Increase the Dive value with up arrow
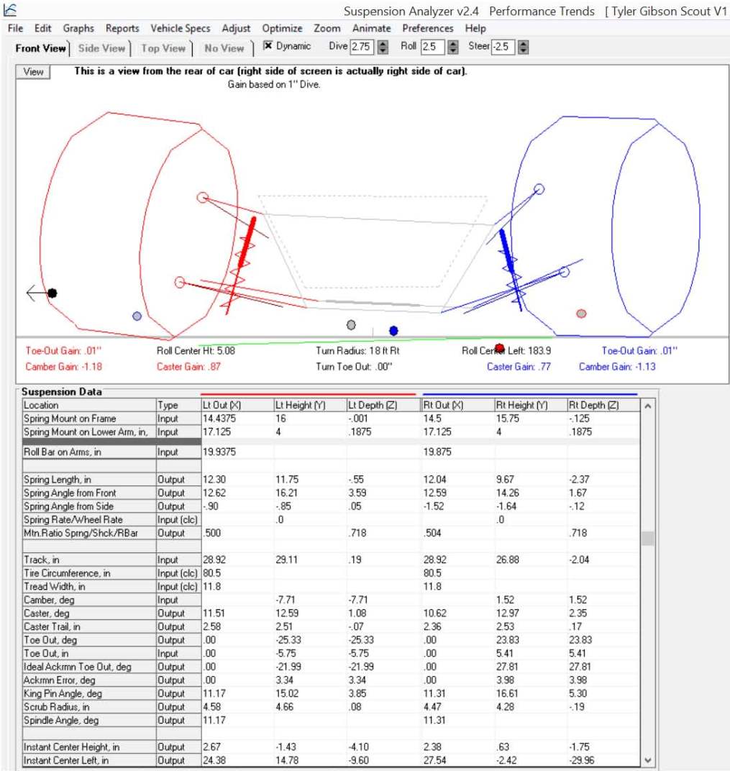The width and height of the screenshot is (730, 771). point(383,44)
